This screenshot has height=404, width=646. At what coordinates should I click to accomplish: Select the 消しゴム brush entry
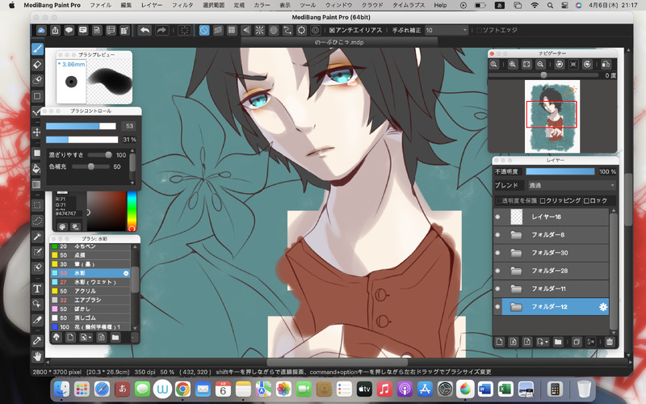pos(90,318)
